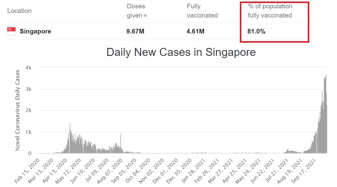Click the May 24, 2021 date label
Image resolution: width=337 pixels, height=187 pixels.
(x=248, y=171)
